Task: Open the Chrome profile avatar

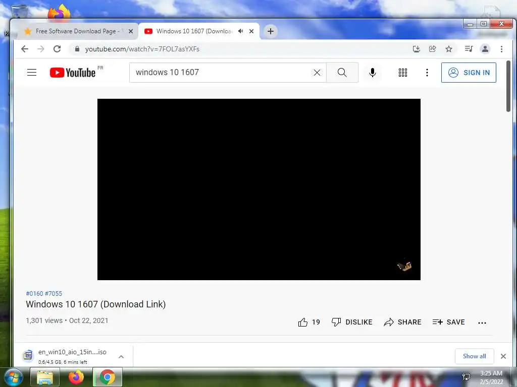Action: [485, 49]
